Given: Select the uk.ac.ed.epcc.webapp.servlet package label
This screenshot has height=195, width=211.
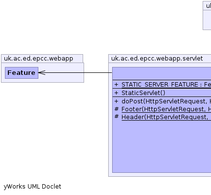Looking at the screenshot, I should point(157,59).
